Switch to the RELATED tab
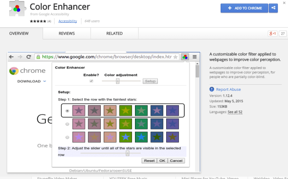The width and height of the screenshot is (288, 179). [114, 33]
